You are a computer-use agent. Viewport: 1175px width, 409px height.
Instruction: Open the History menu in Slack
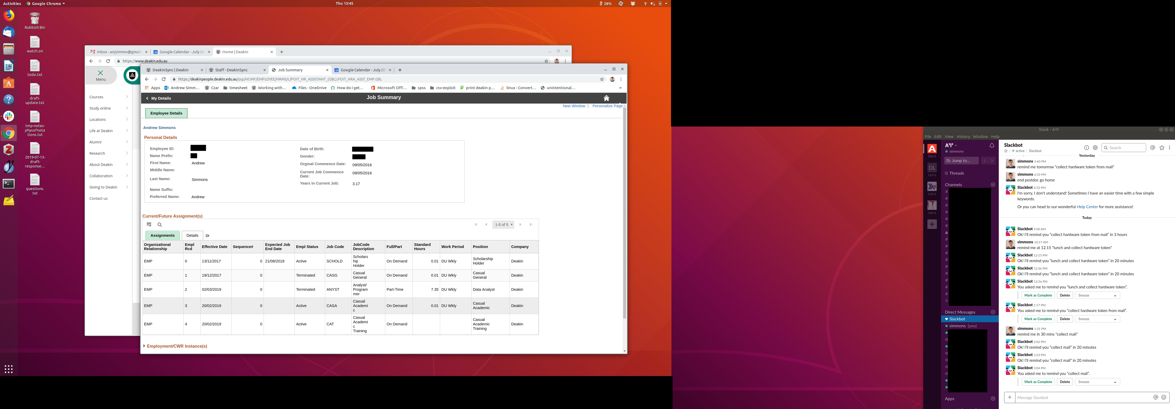(963, 136)
